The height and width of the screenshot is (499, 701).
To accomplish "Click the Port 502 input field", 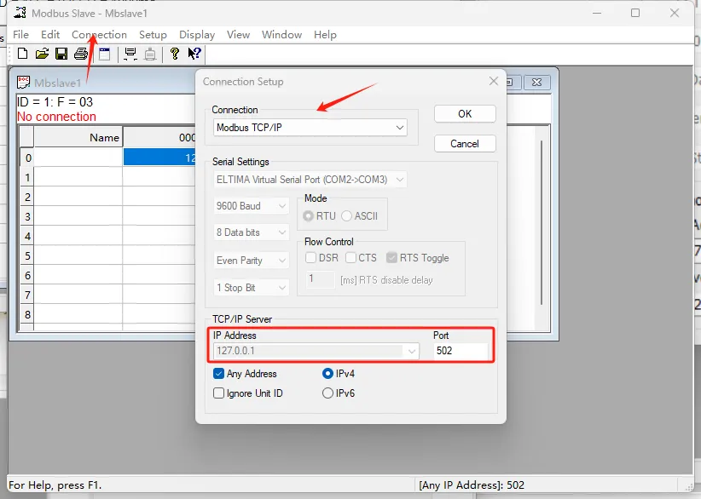I will pyautogui.click(x=461, y=351).
